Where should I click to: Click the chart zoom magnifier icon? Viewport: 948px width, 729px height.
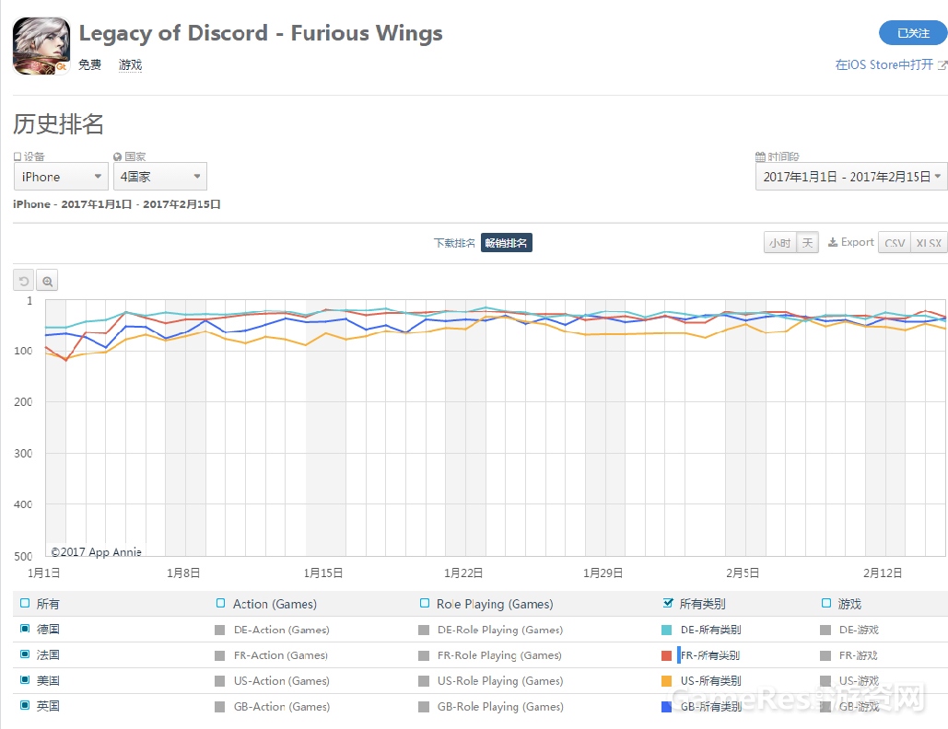pyautogui.click(x=47, y=281)
